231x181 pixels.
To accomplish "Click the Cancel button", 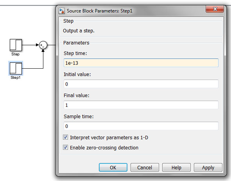I will click(145, 167).
